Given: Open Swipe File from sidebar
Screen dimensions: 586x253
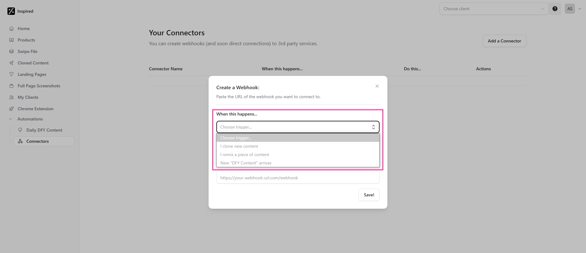Looking at the screenshot, I should click(x=27, y=51).
